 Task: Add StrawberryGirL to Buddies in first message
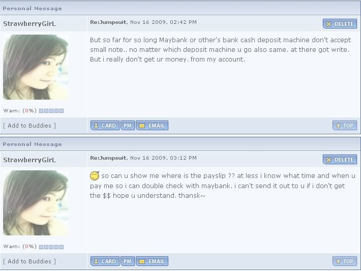click(29, 126)
